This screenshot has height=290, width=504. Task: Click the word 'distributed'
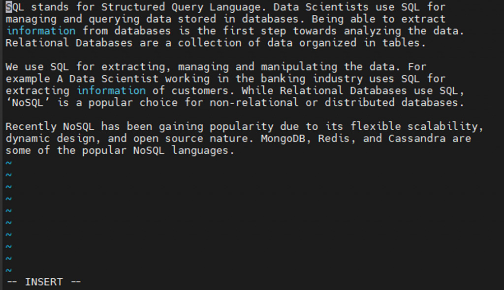(359, 103)
